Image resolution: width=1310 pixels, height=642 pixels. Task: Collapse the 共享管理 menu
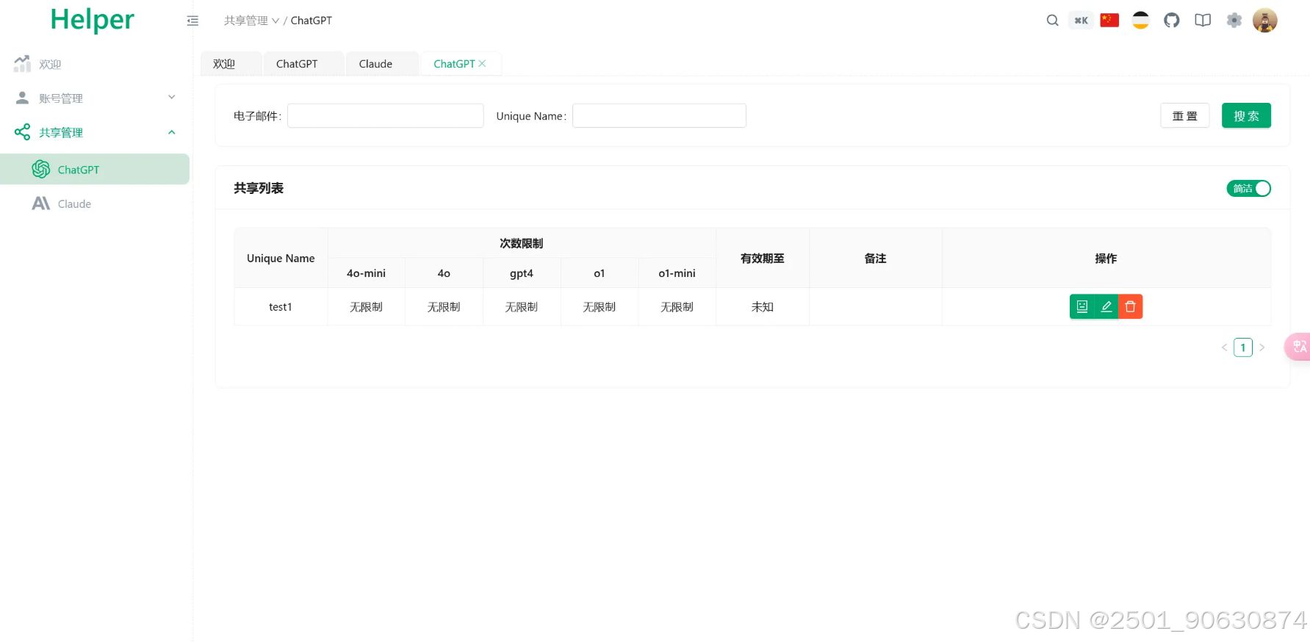click(x=95, y=132)
